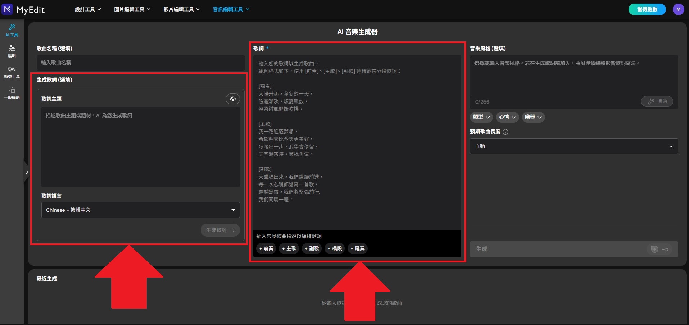Click the info icon next to 預期歌曲長度

click(x=506, y=132)
